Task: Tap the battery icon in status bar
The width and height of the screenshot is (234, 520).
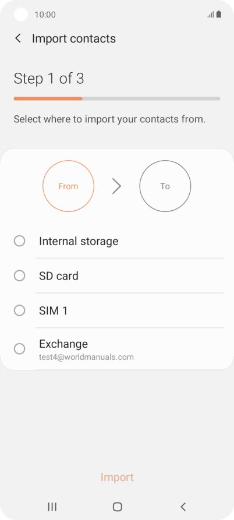Action: click(219, 14)
